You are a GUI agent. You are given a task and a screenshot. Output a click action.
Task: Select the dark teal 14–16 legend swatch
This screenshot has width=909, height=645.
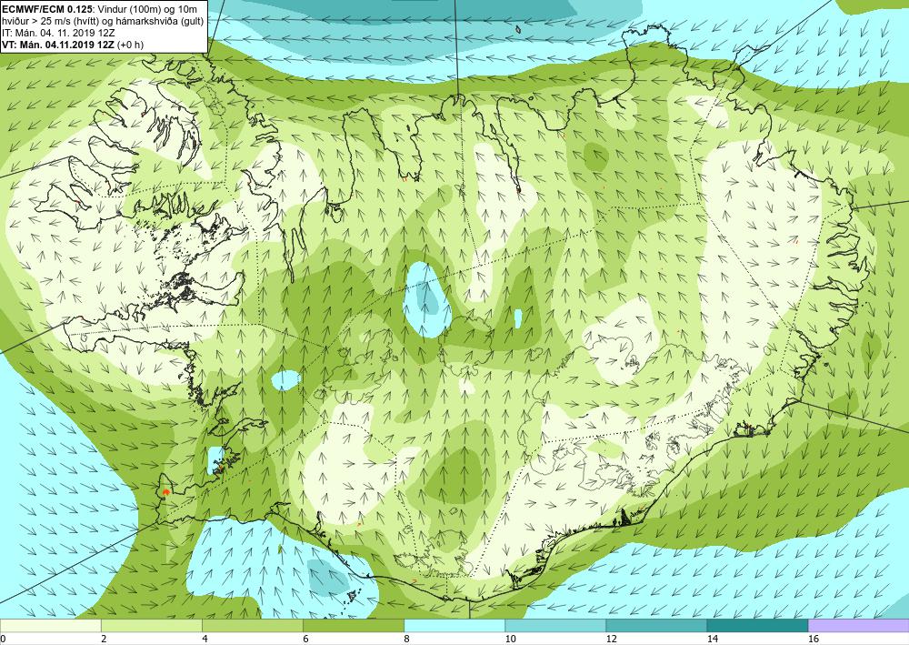[x=757, y=626]
